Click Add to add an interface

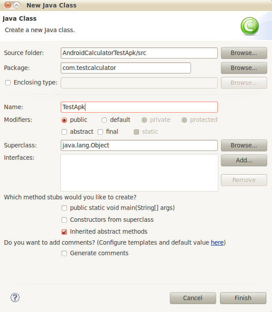(x=244, y=160)
